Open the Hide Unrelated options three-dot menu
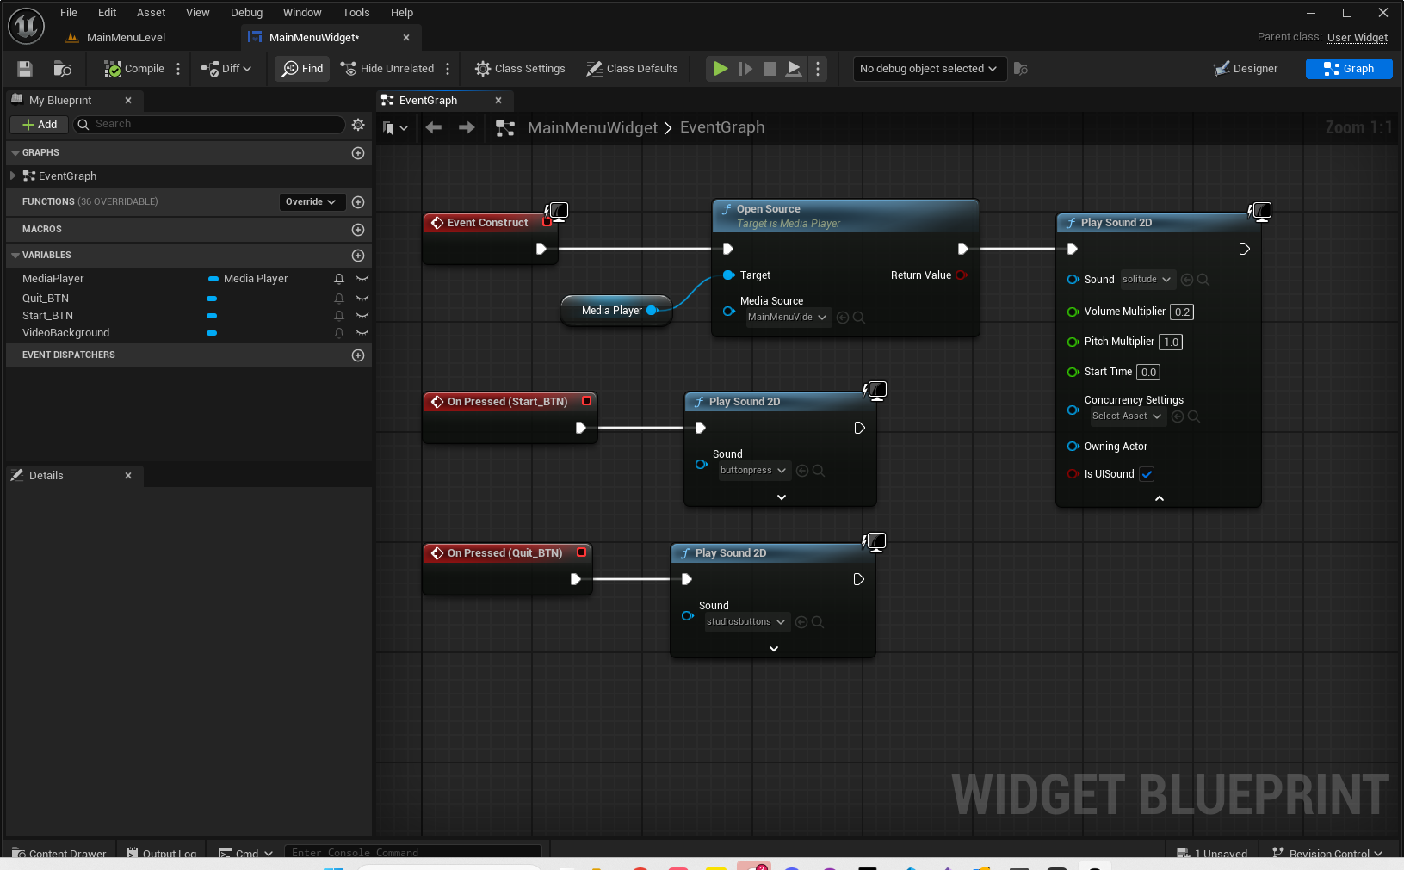Viewport: 1404px width, 870px height. tap(448, 69)
